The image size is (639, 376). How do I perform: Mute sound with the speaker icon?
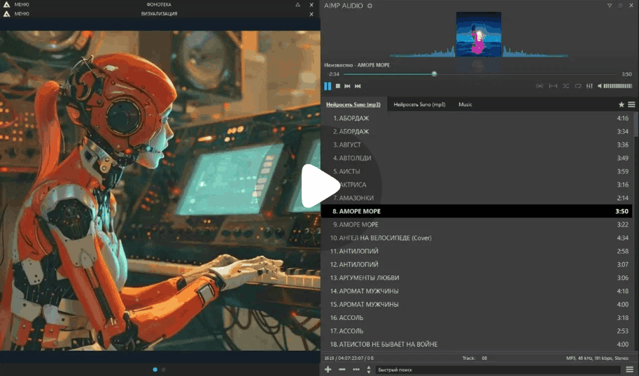point(599,86)
